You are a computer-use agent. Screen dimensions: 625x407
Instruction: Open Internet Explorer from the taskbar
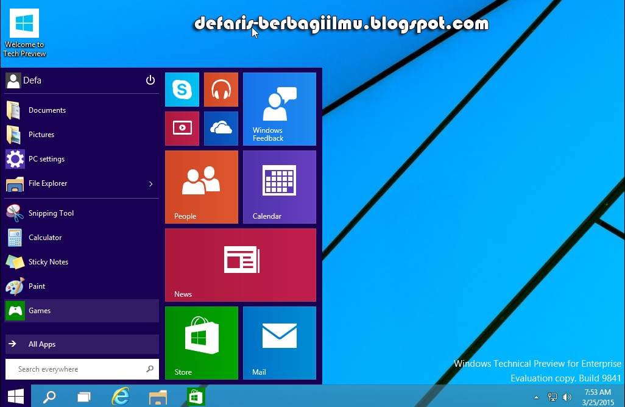tap(121, 397)
